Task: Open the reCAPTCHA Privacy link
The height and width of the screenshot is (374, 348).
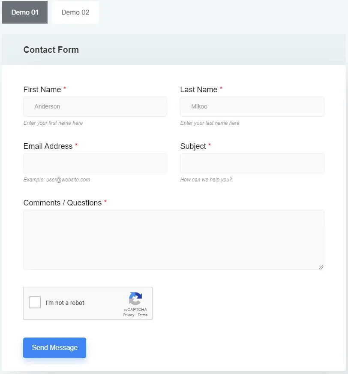Action: (x=129, y=315)
